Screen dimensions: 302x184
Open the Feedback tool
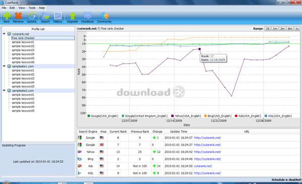point(88,17)
